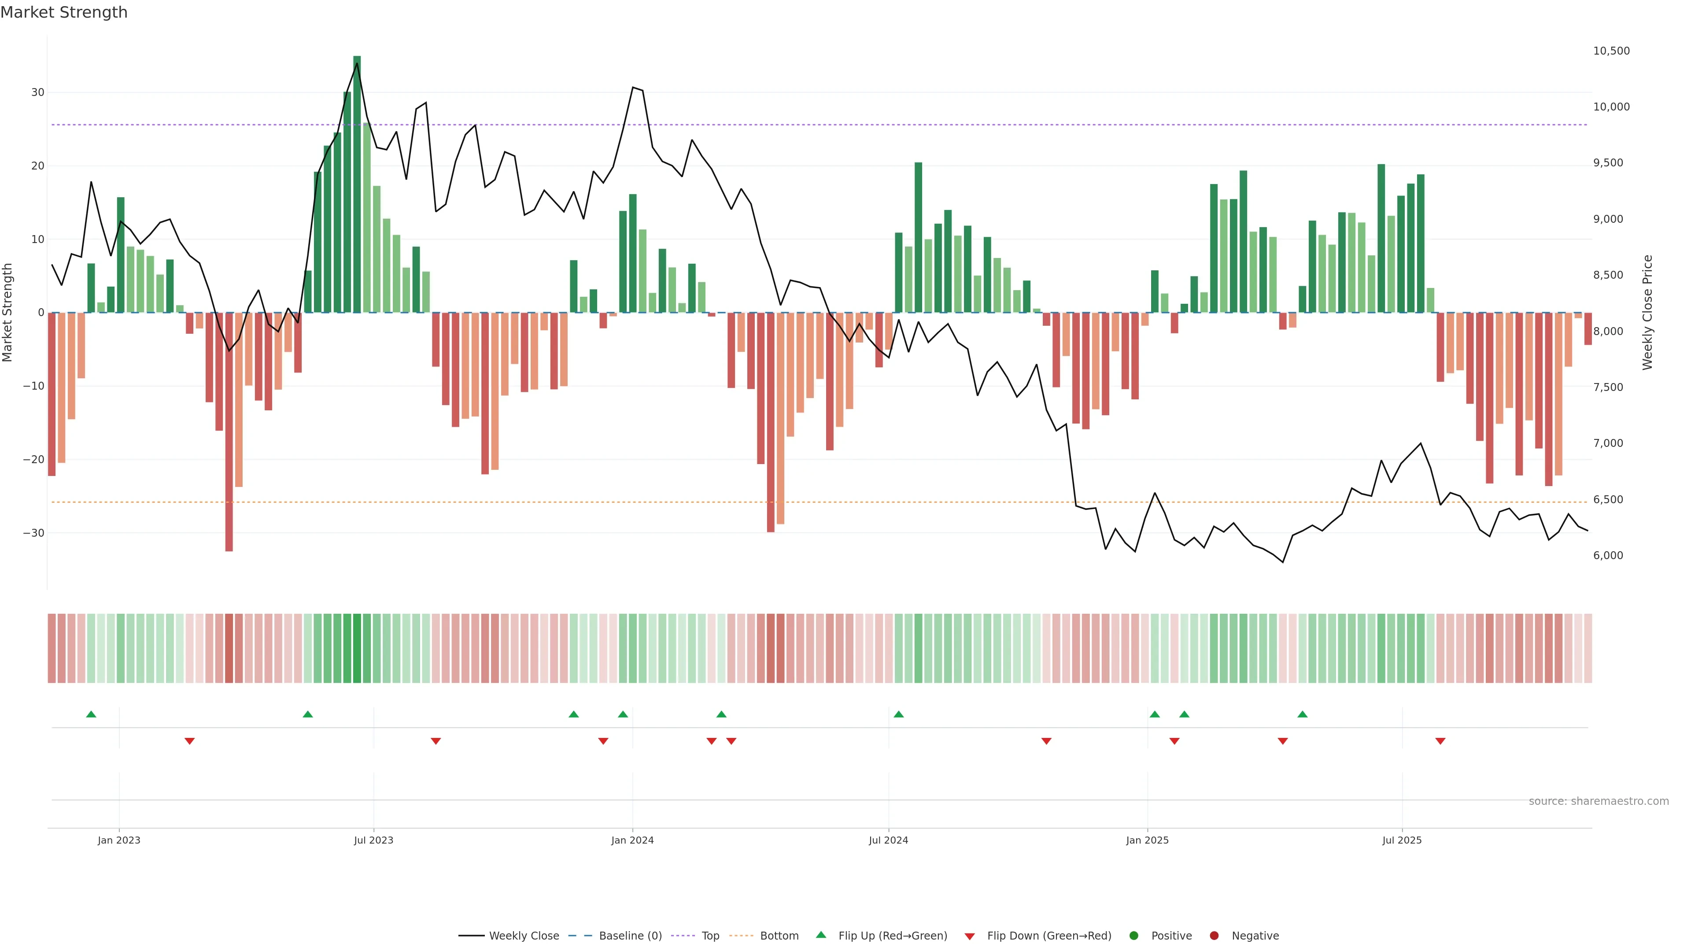Click red flip-down marker just before Jan 2024
The image size is (1691, 951).
coord(603,741)
